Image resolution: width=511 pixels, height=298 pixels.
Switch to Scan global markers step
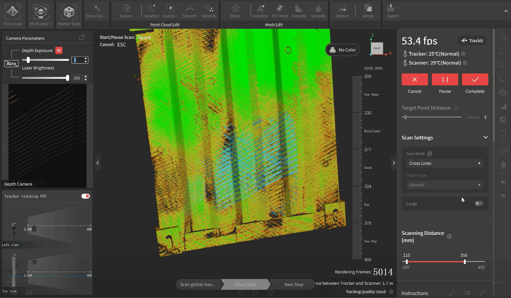(x=197, y=284)
